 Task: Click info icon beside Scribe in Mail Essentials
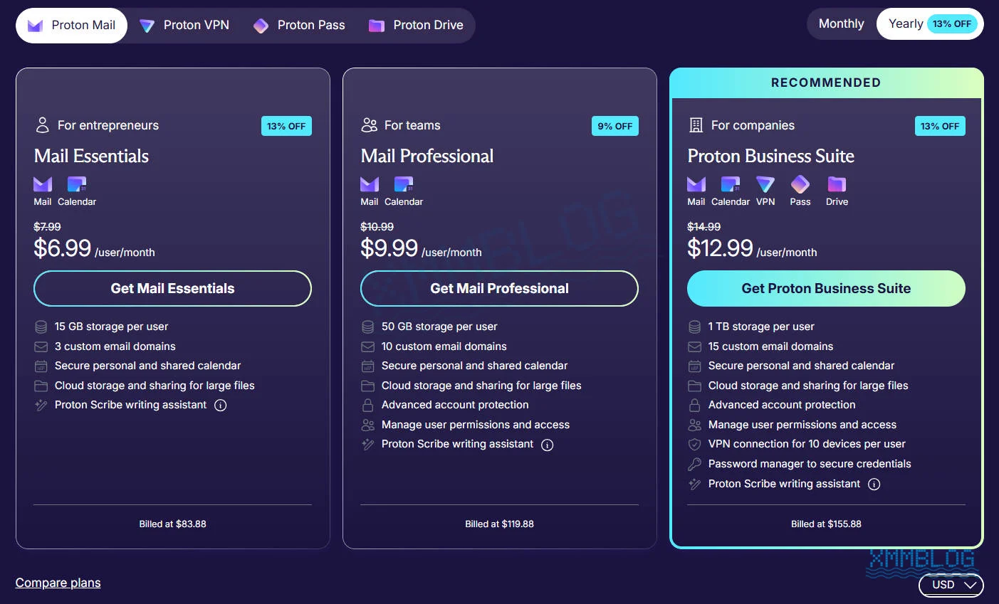(221, 406)
